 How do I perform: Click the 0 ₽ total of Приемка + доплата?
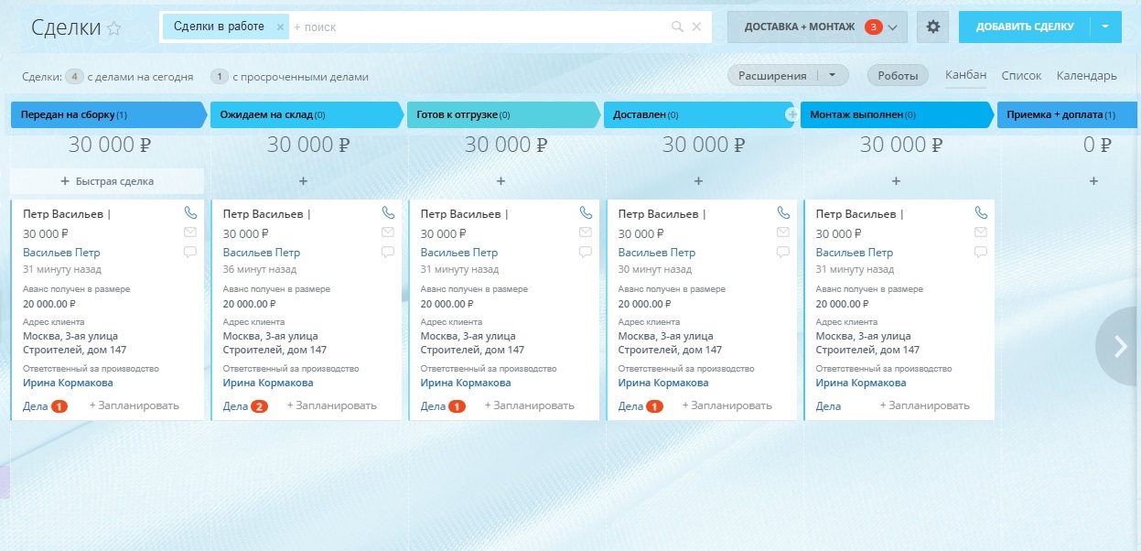tap(1096, 145)
